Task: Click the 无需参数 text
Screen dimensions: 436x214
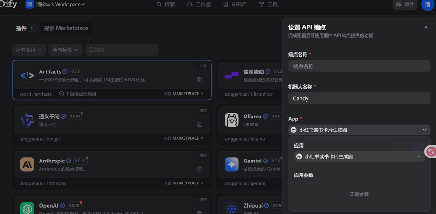Action: [359, 195]
